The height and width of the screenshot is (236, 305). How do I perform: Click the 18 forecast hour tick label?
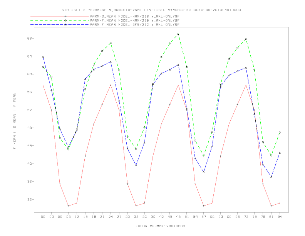tap(94, 217)
